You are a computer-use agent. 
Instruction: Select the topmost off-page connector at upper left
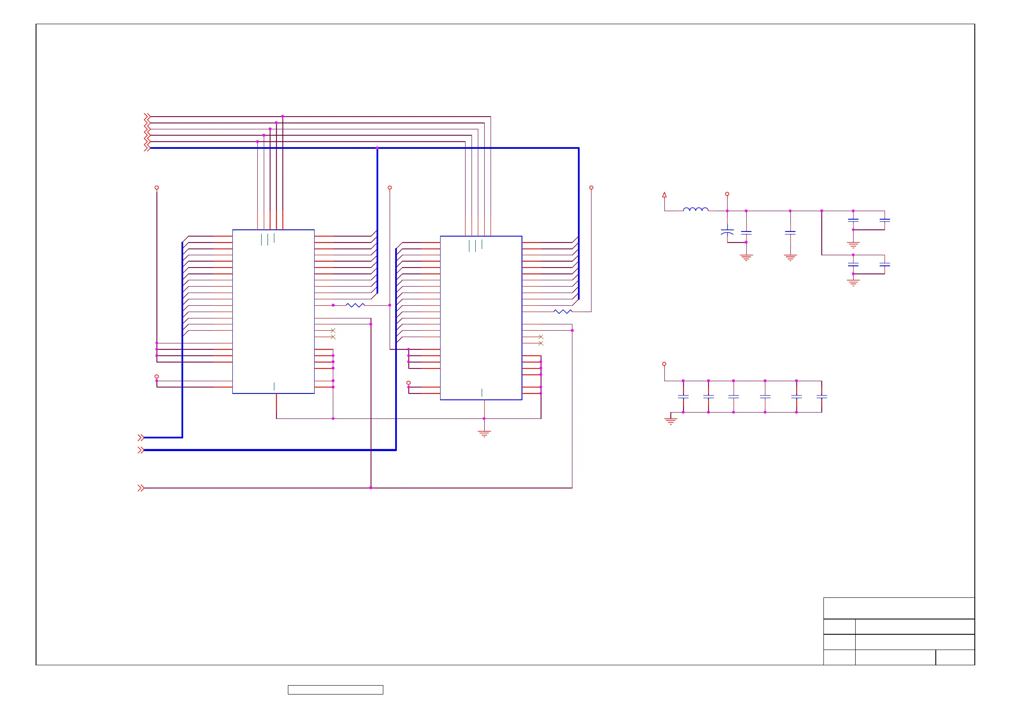pyautogui.click(x=148, y=116)
